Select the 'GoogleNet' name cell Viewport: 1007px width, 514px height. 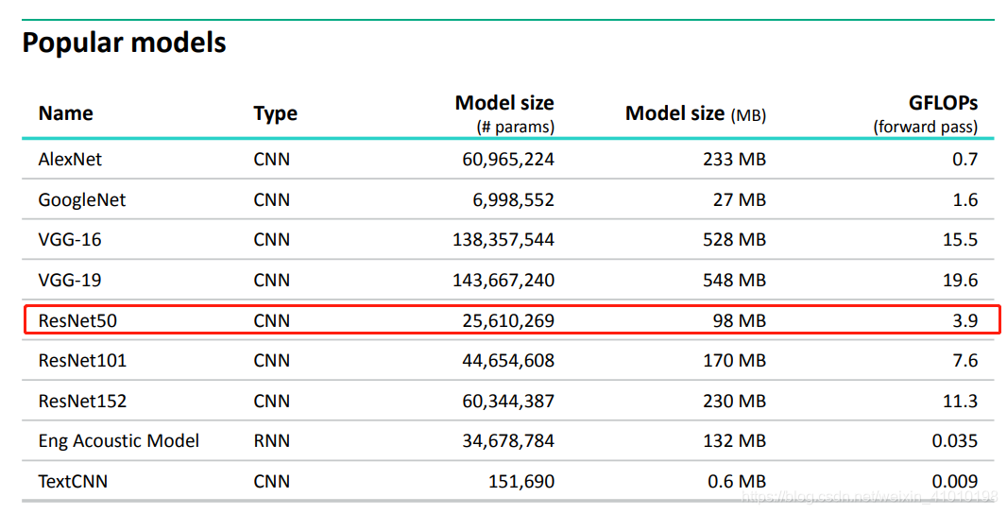pos(82,199)
